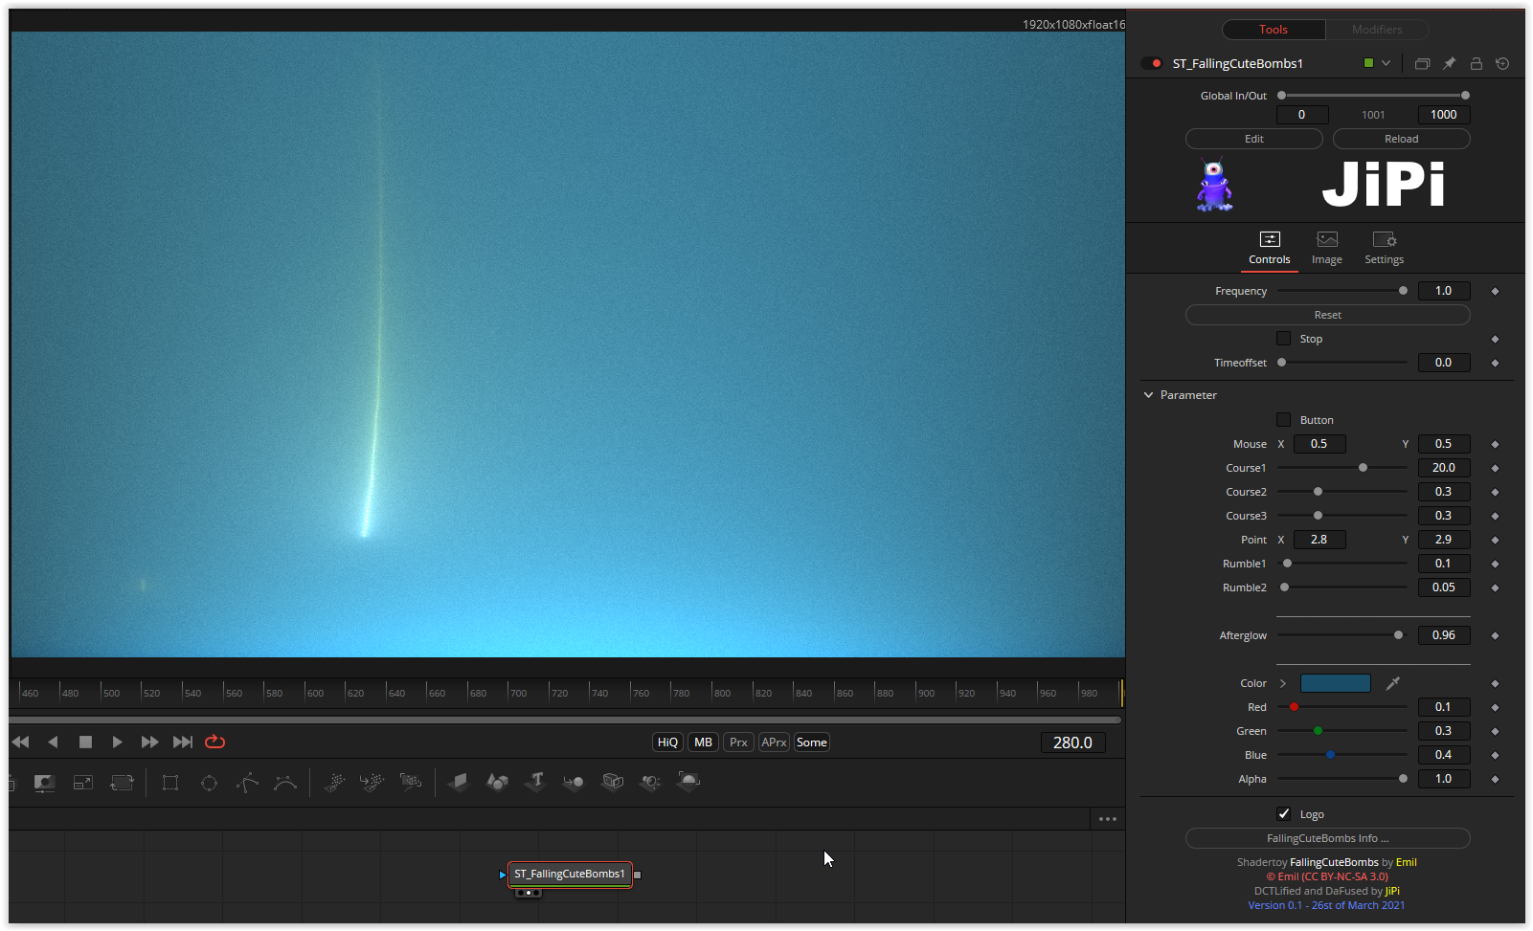Click the keyframe diamond for Course1
The image size is (1533, 931).
1495,468
